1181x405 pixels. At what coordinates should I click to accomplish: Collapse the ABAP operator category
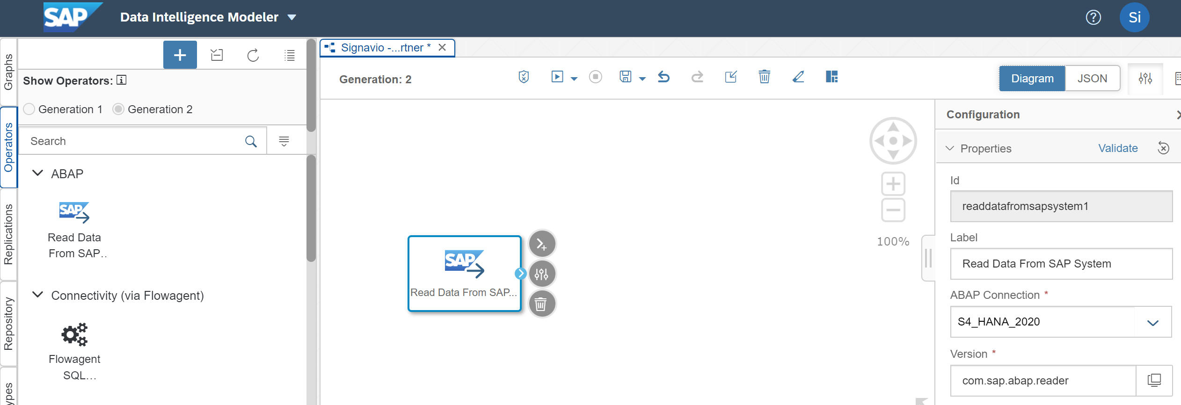37,174
